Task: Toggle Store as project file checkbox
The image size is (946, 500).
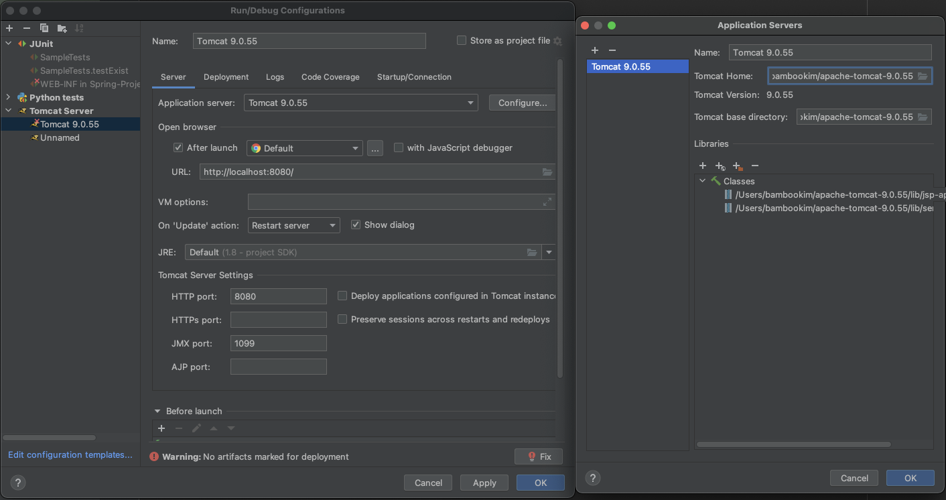Action: pos(462,40)
